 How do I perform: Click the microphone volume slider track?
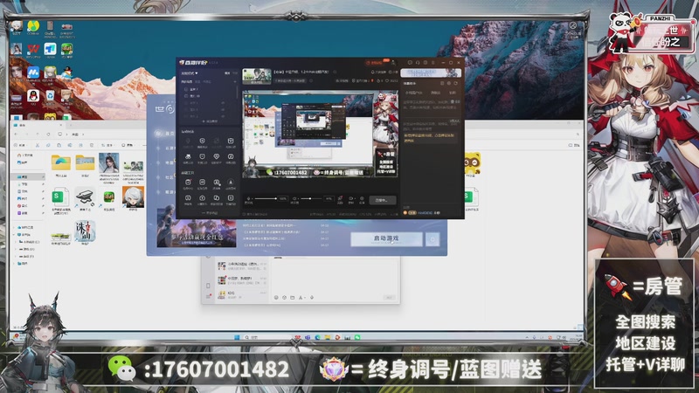pyautogui.click(x=266, y=199)
